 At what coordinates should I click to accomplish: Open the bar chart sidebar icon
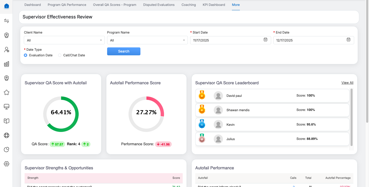point(7,64)
